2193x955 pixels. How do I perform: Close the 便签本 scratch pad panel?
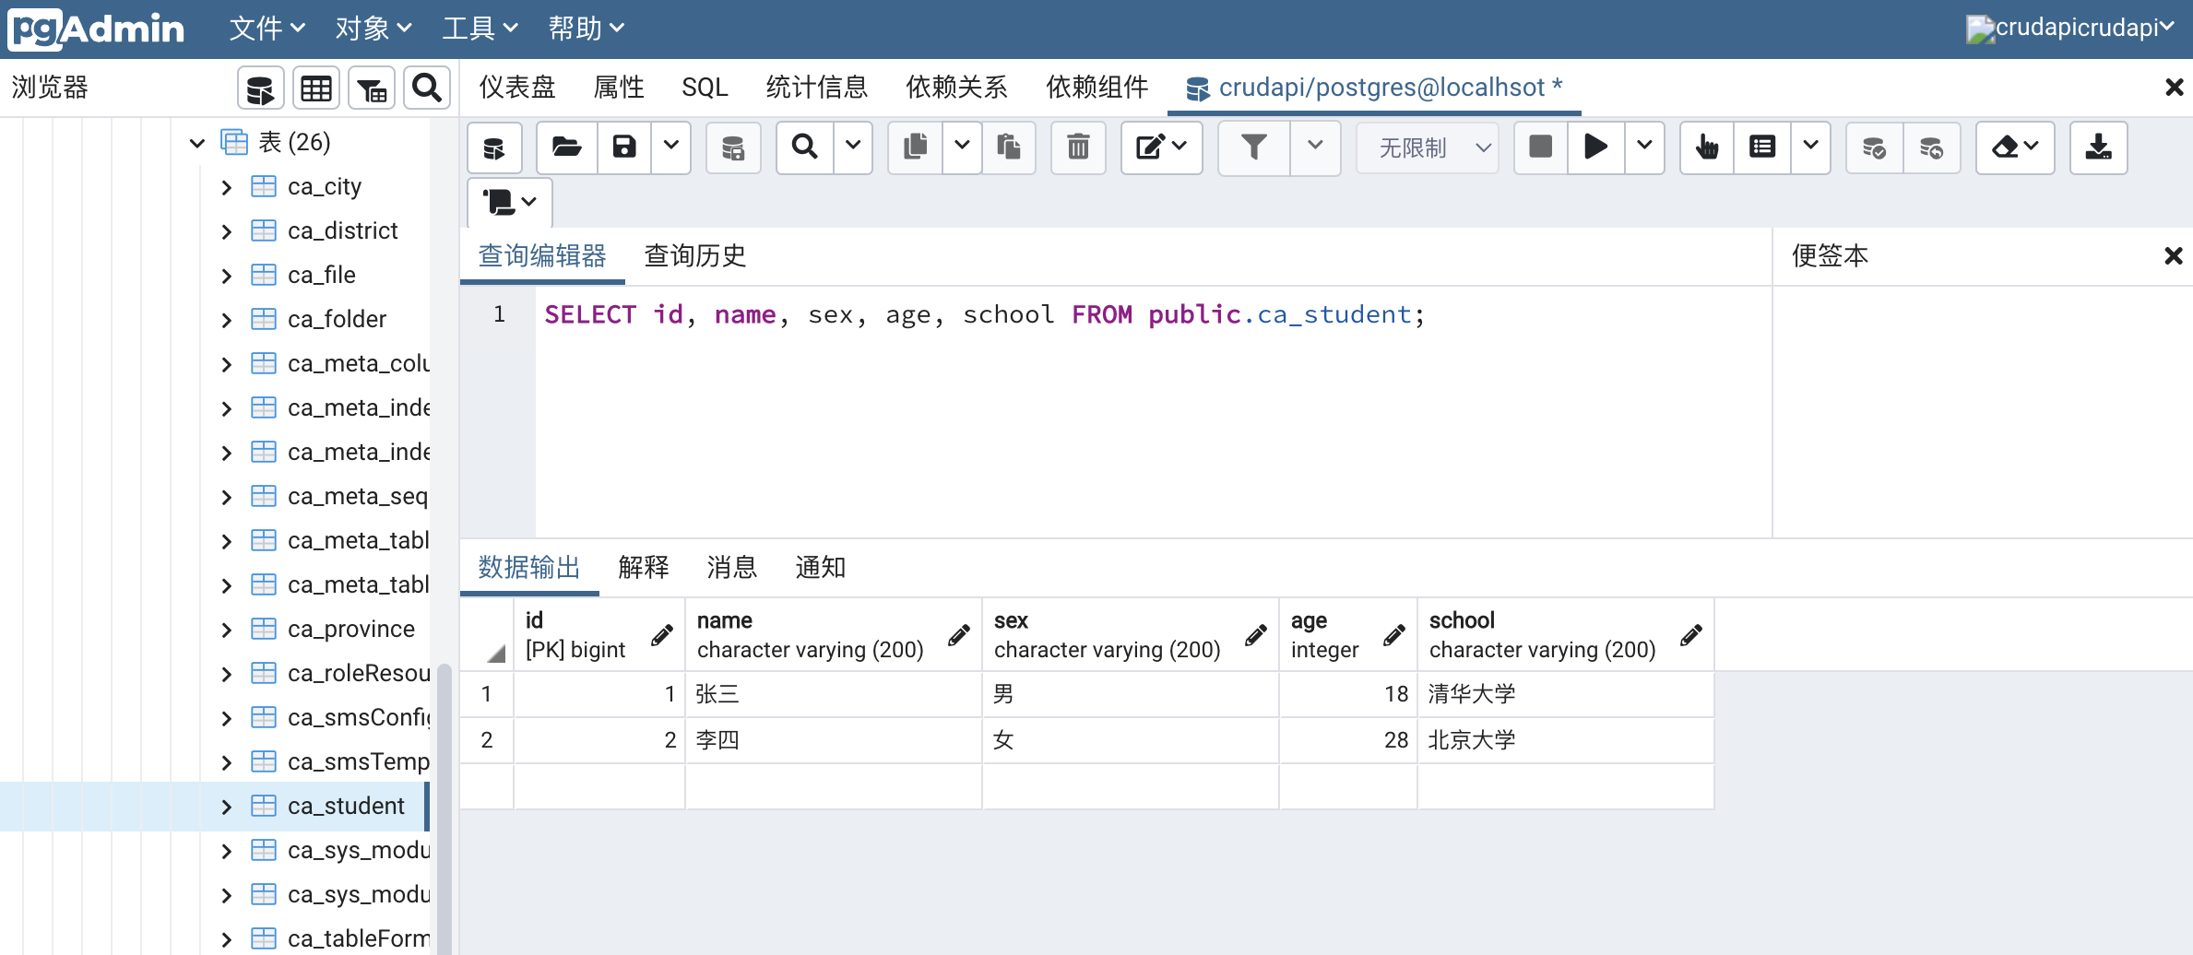point(2173,255)
